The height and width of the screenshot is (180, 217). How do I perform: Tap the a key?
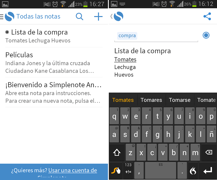[114, 134]
